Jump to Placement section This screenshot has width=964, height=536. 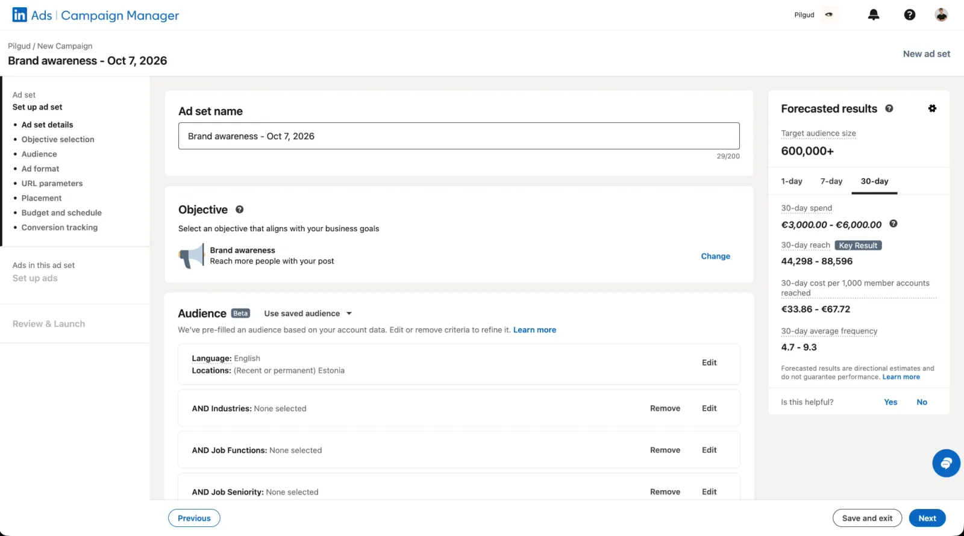(x=42, y=198)
